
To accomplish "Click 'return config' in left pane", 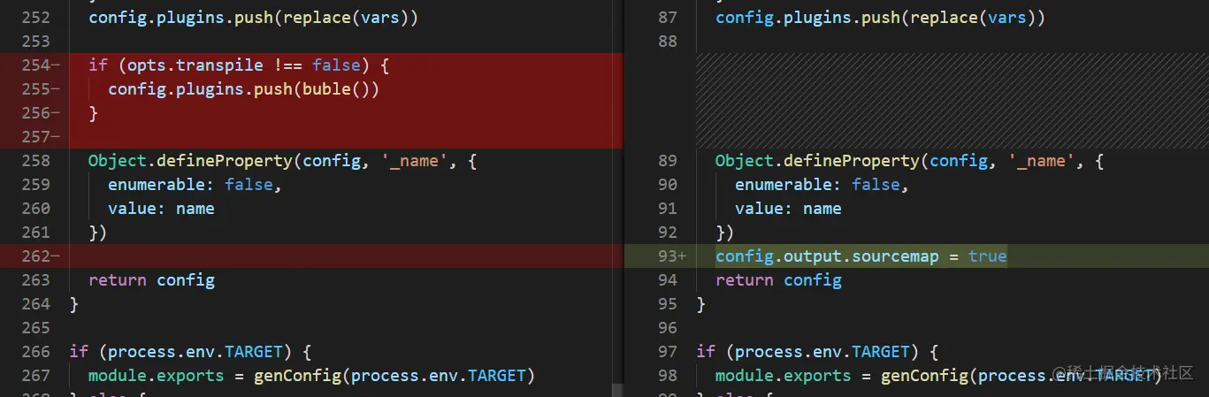I will [151, 280].
